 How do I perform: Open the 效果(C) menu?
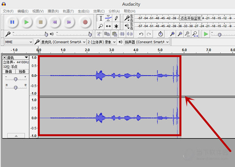pos(99,11)
